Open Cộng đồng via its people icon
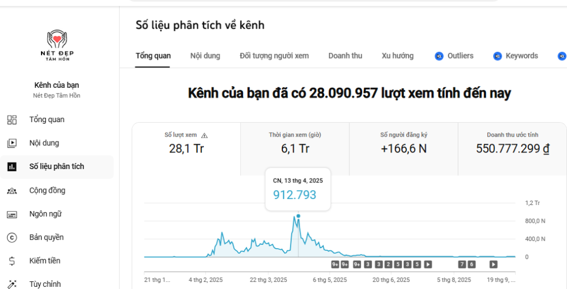567x289 pixels. point(12,191)
